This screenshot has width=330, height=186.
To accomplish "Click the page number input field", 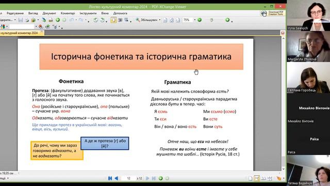I will pyautogui.click(x=128, y=178).
